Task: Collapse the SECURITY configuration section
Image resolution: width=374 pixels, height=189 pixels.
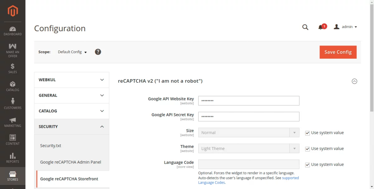Action: tap(72, 127)
